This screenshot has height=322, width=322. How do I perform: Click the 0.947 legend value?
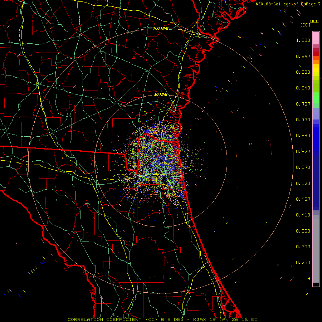(303, 56)
